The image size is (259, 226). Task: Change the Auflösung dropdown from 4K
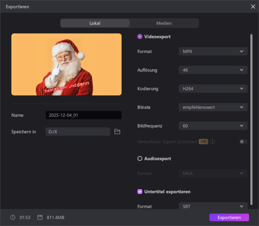point(213,70)
